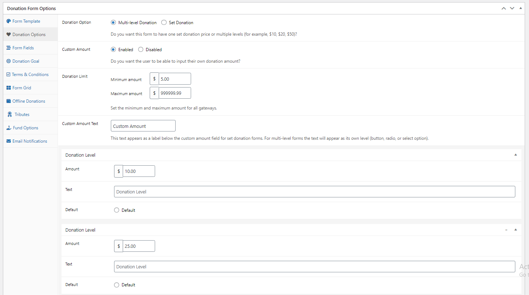Viewport: 529px width, 295px height.
Task: Switch to the Form Fields tab
Action: pos(31,48)
